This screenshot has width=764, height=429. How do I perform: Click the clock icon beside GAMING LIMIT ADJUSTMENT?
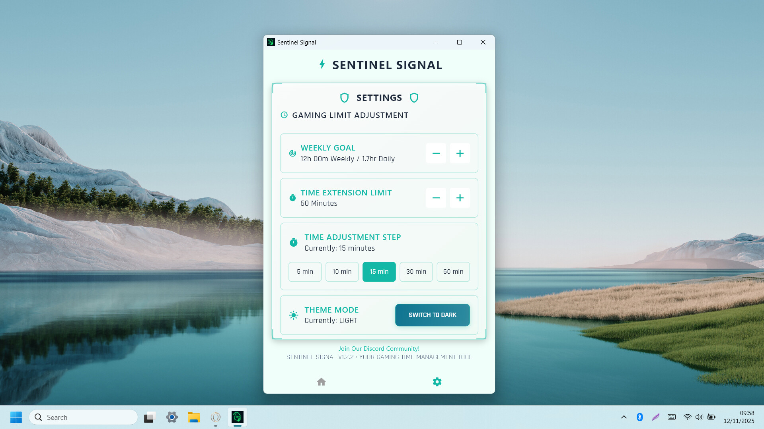point(284,115)
